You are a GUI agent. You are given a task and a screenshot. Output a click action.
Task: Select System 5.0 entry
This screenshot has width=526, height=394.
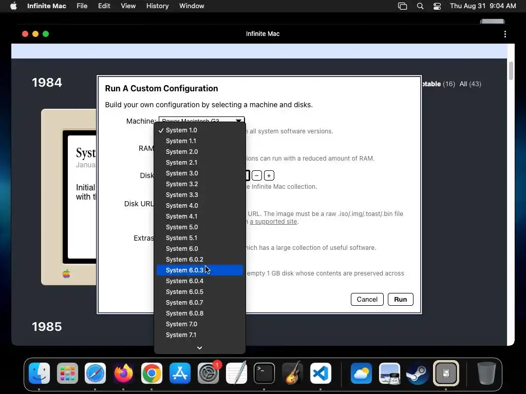pyautogui.click(x=200, y=227)
